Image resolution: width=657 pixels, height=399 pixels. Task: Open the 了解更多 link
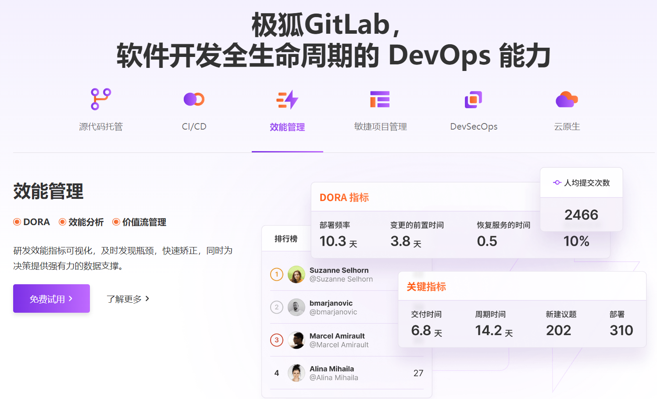click(128, 299)
